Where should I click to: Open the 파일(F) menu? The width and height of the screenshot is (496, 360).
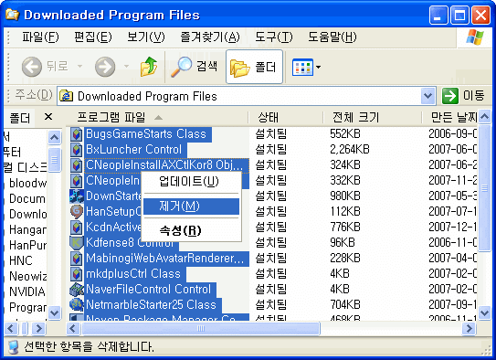pos(40,37)
